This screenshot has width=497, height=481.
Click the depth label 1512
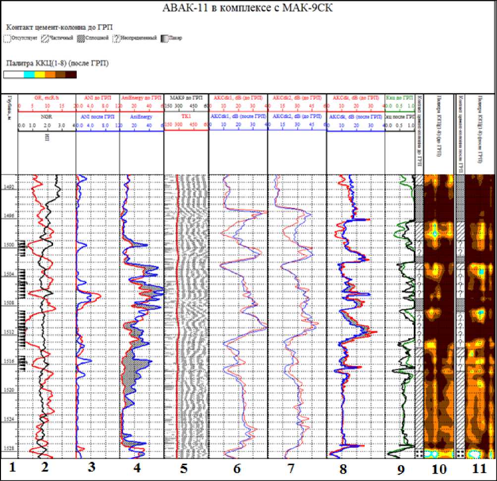tap(8, 332)
